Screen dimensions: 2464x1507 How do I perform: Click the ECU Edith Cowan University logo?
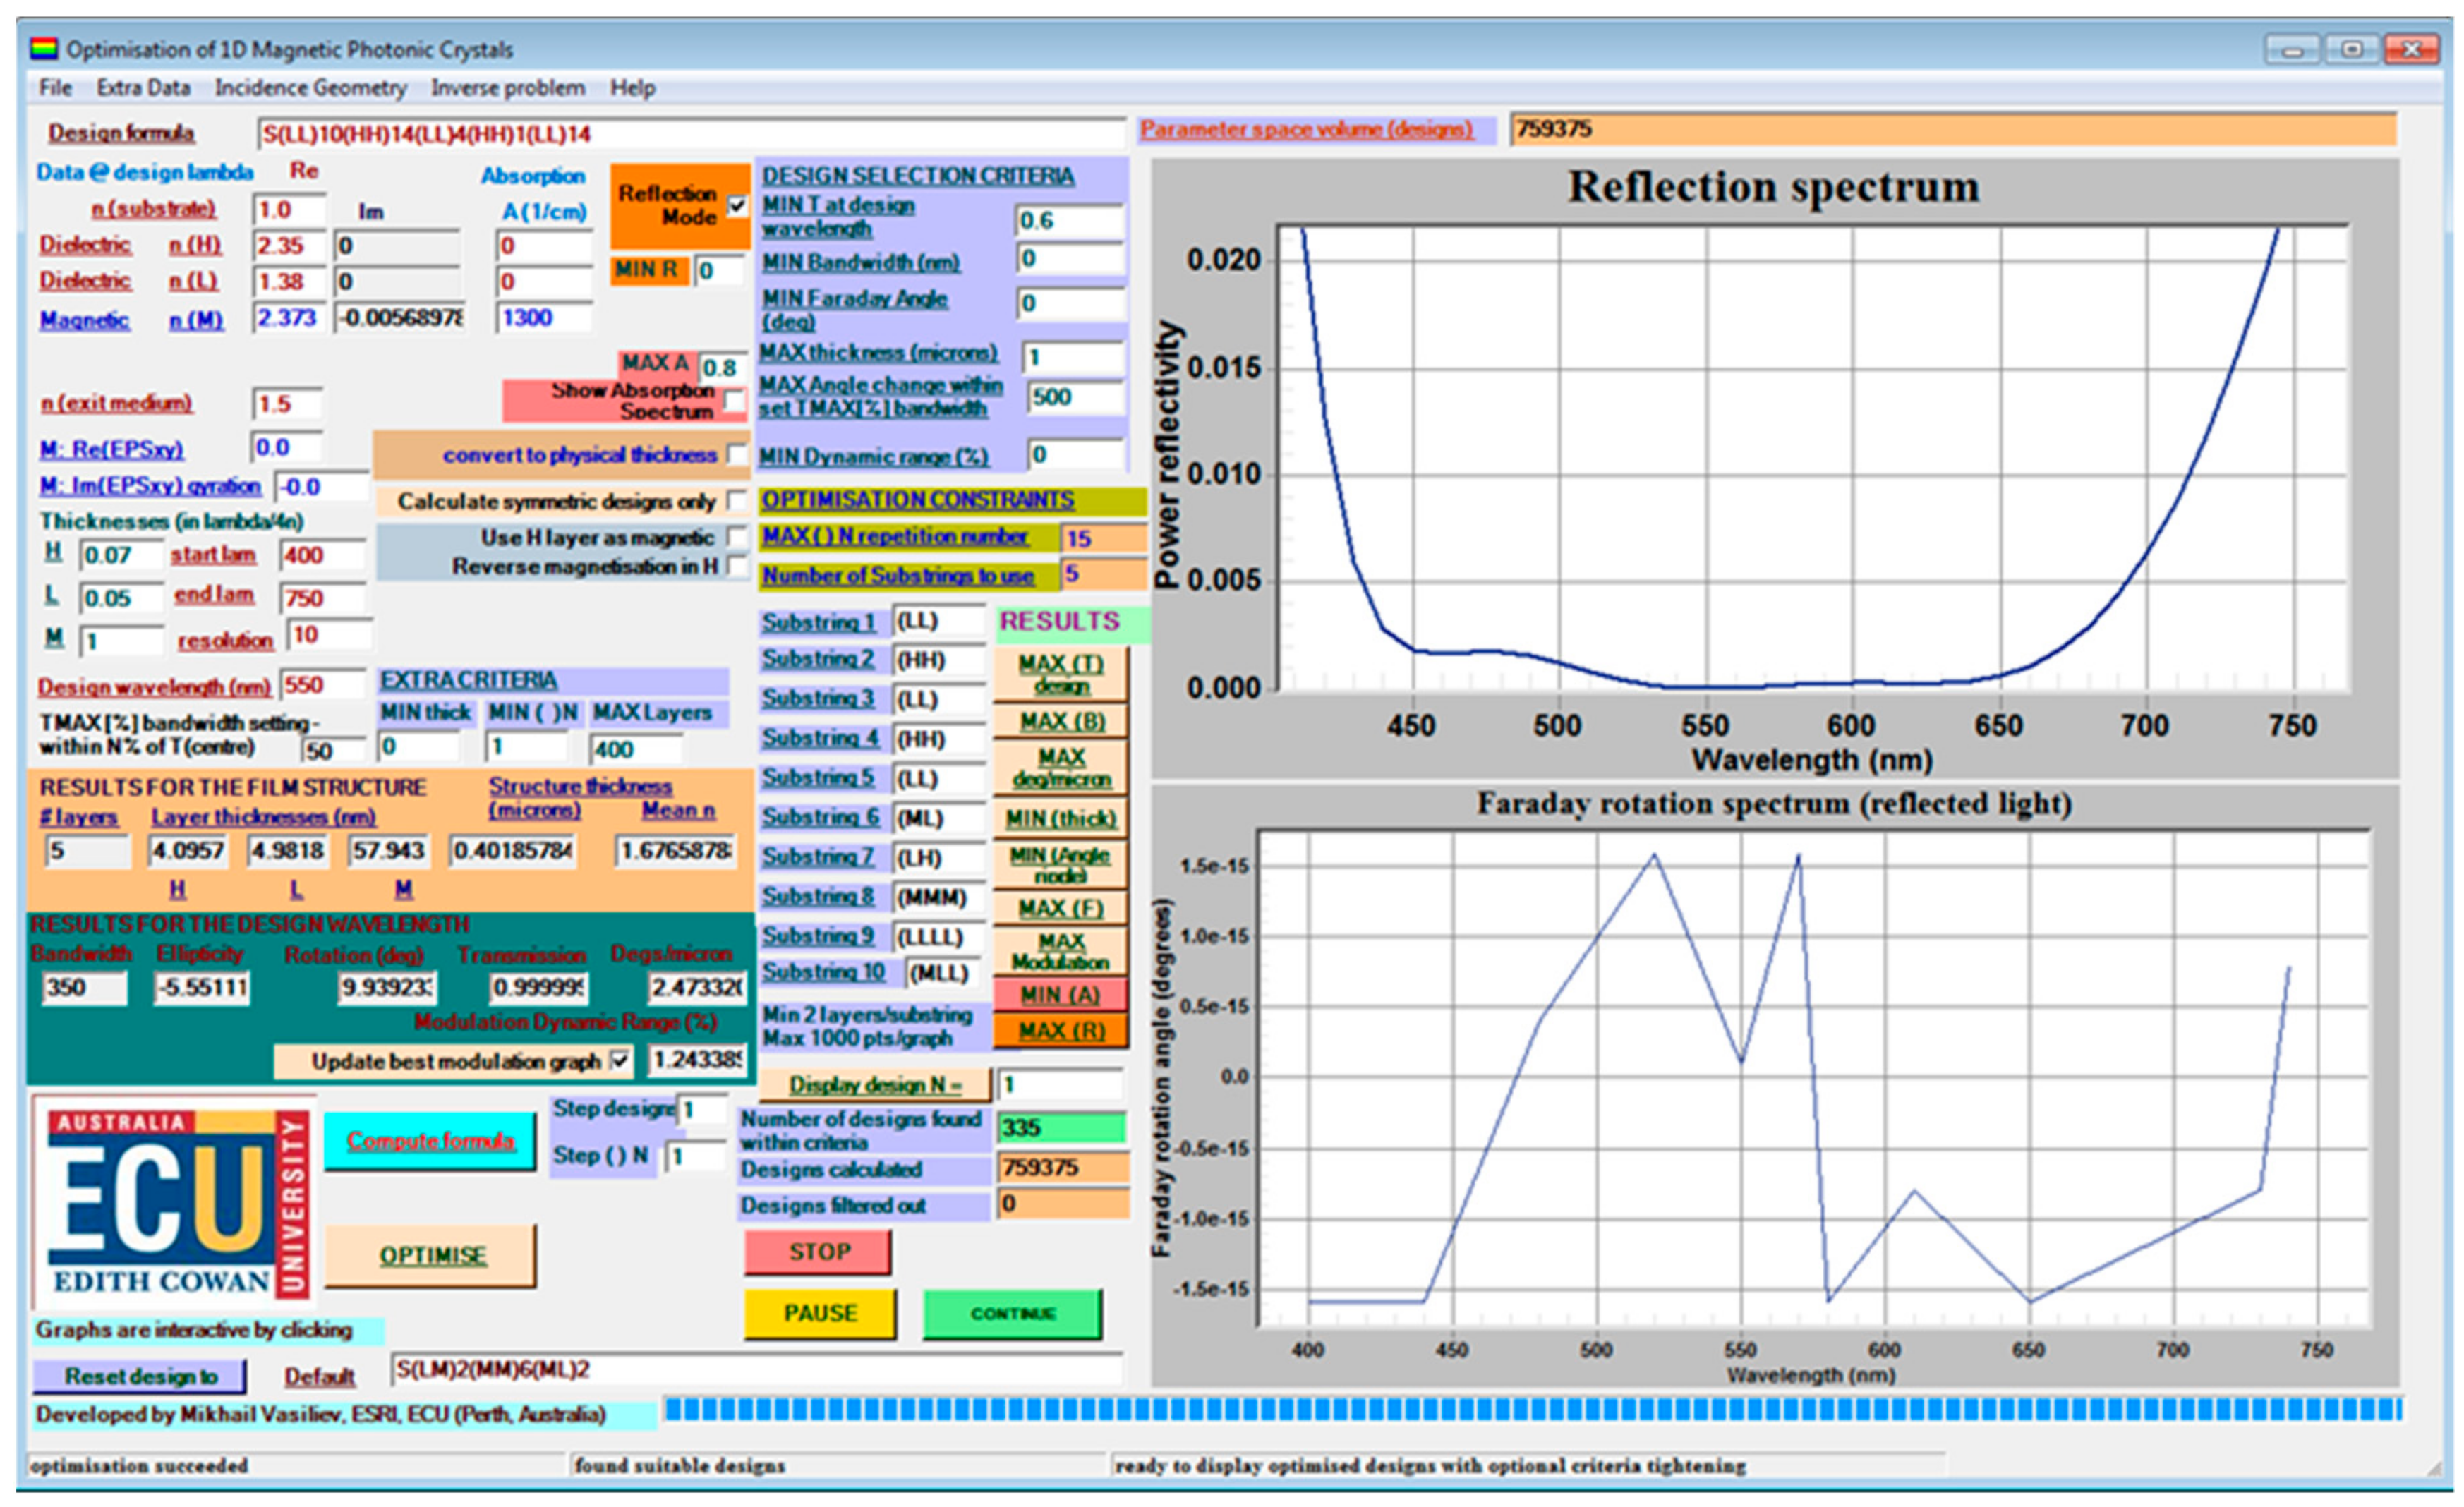(x=174, y=1204)
